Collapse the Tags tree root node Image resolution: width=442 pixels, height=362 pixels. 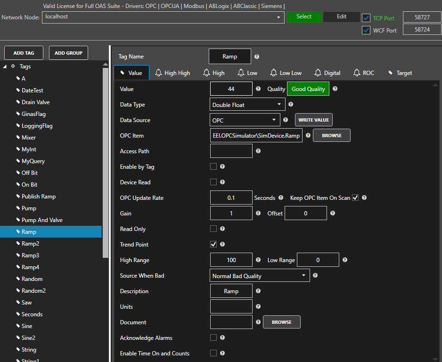[x=5, y=66]
